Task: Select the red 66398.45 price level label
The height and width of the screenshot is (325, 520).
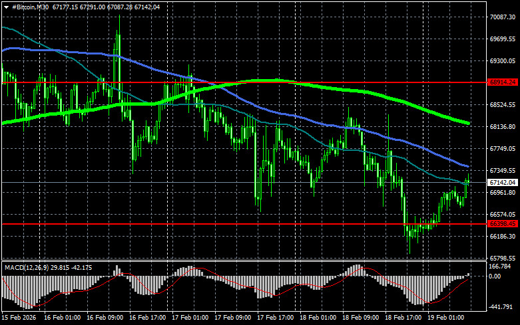Action: (503, 224)
